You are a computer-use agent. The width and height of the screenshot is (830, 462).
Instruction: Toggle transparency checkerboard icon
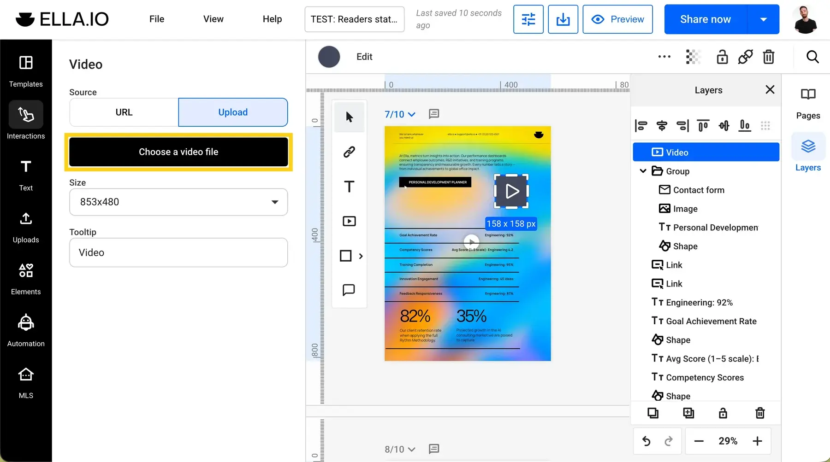(x=693, y=57)
